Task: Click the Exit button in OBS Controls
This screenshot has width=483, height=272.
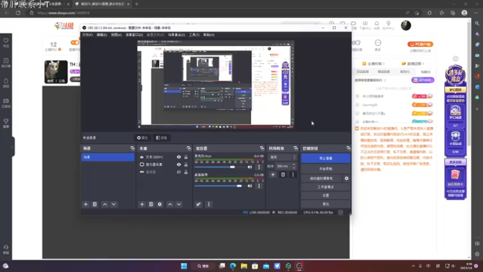Action: [x=325, y=204]
